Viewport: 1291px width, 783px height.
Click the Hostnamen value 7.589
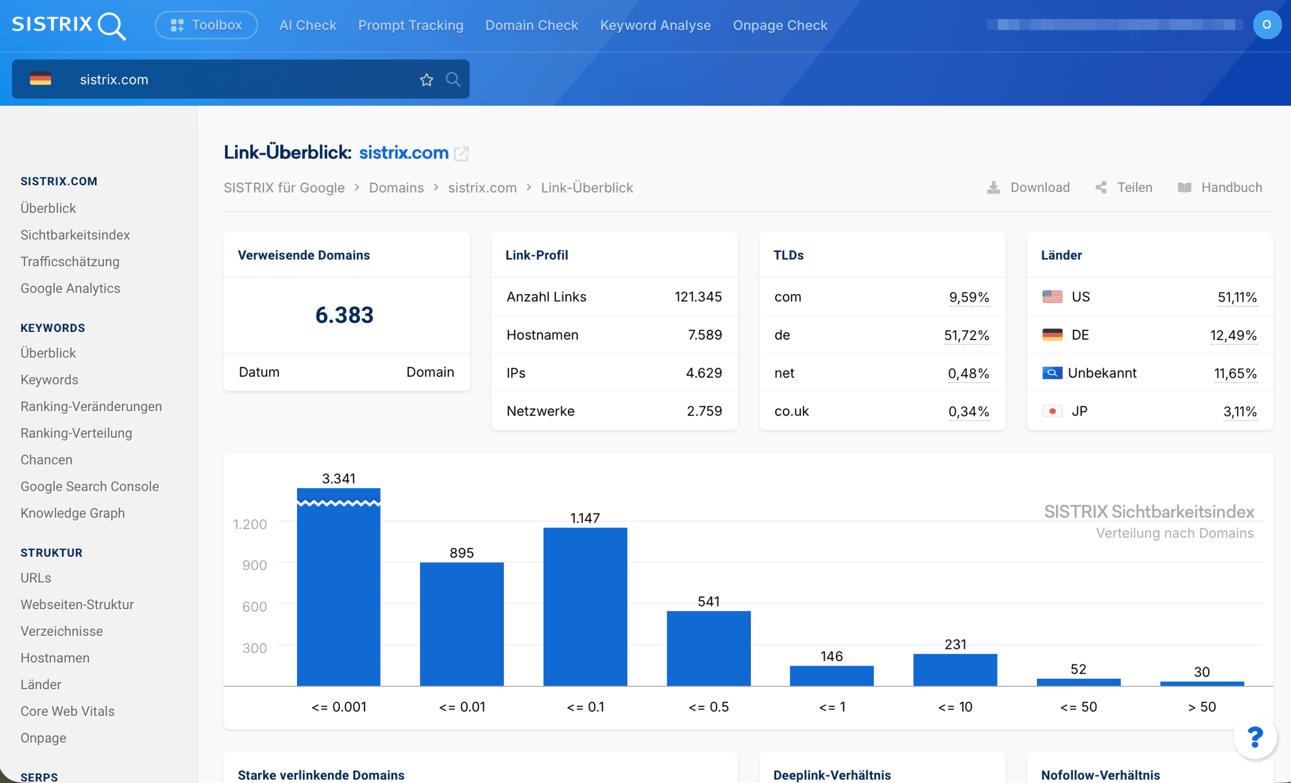click(705, 335)
